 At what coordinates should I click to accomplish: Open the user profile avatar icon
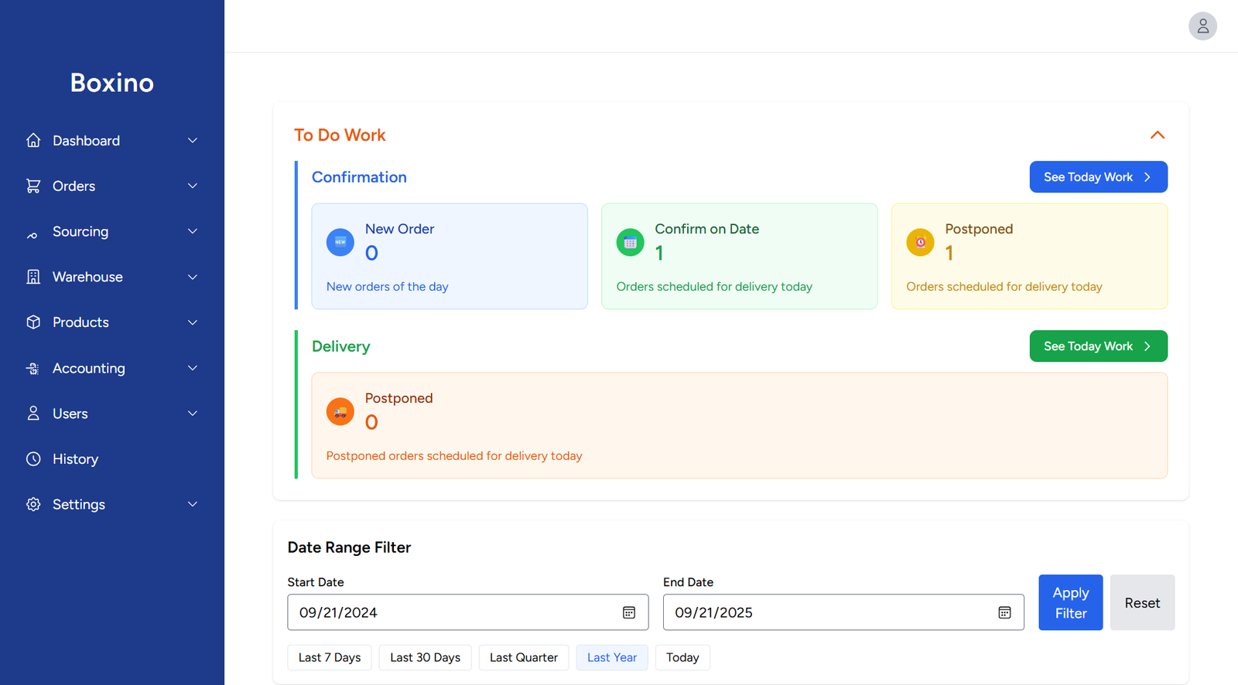tap(1202, 26)
